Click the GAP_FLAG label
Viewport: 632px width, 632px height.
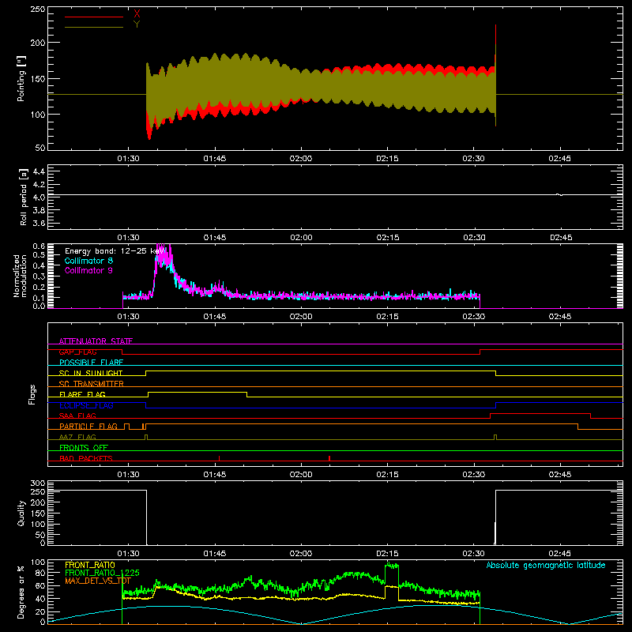(77, 352)
